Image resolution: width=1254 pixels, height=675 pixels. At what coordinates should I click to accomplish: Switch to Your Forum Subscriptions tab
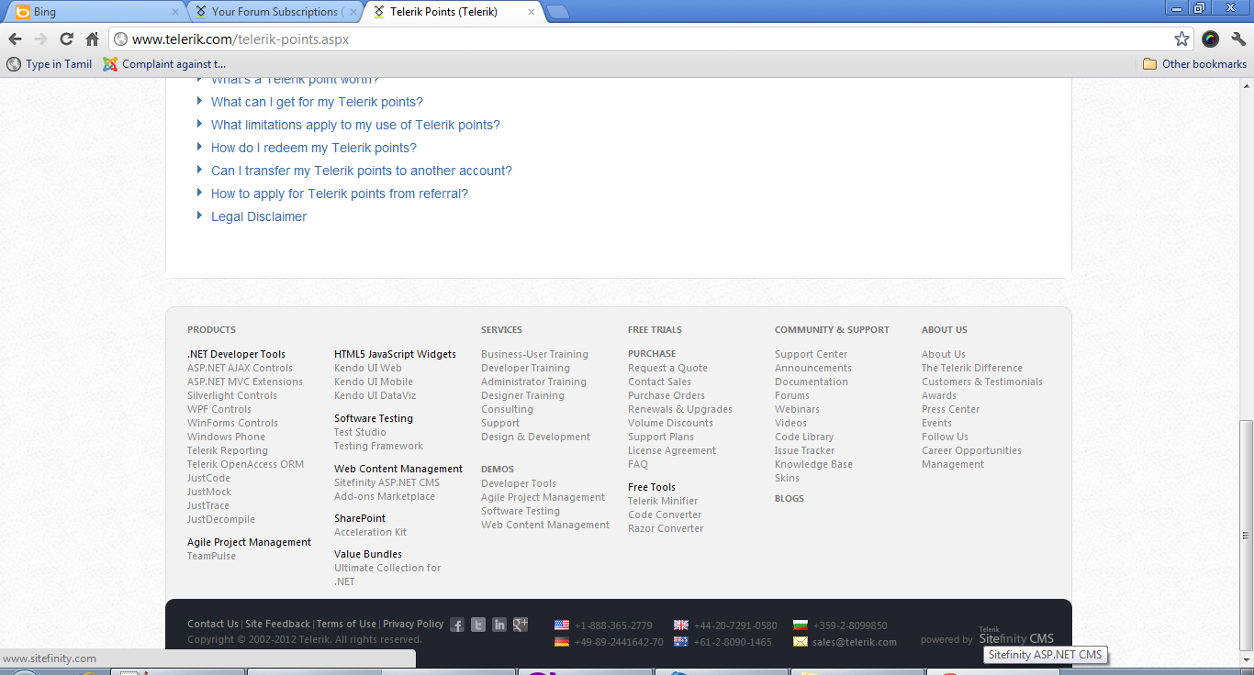pos(275,12)
